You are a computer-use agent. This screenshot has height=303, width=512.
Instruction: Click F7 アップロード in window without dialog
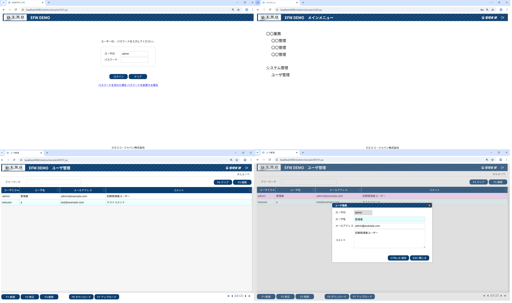(x=107, y=297)
